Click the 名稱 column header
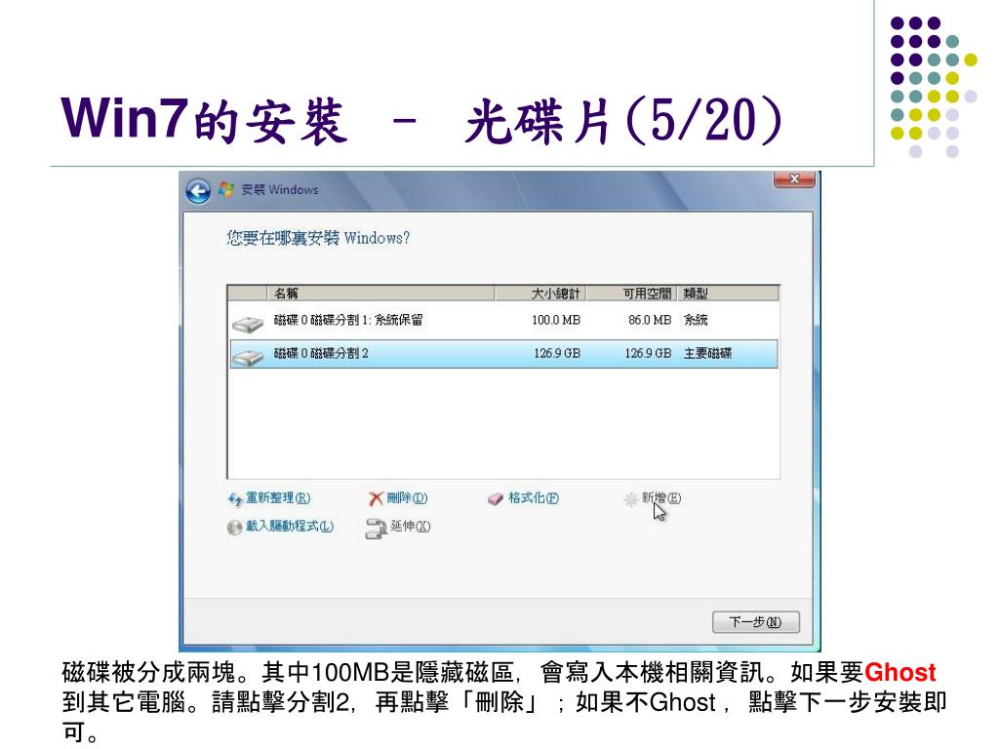 (x=380, y=293)
